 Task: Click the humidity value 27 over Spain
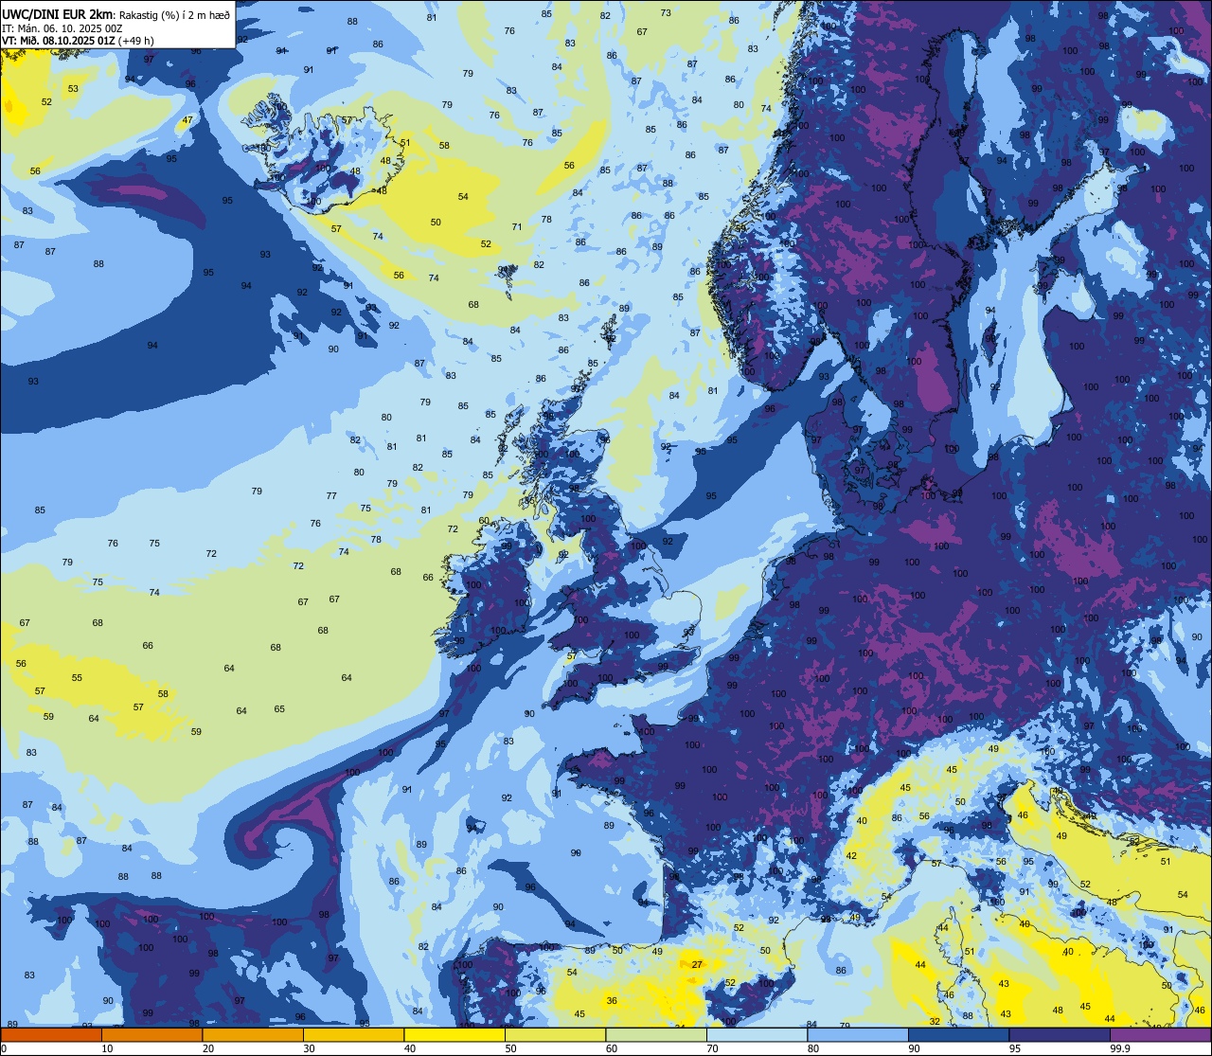click(x=697, y=964)
